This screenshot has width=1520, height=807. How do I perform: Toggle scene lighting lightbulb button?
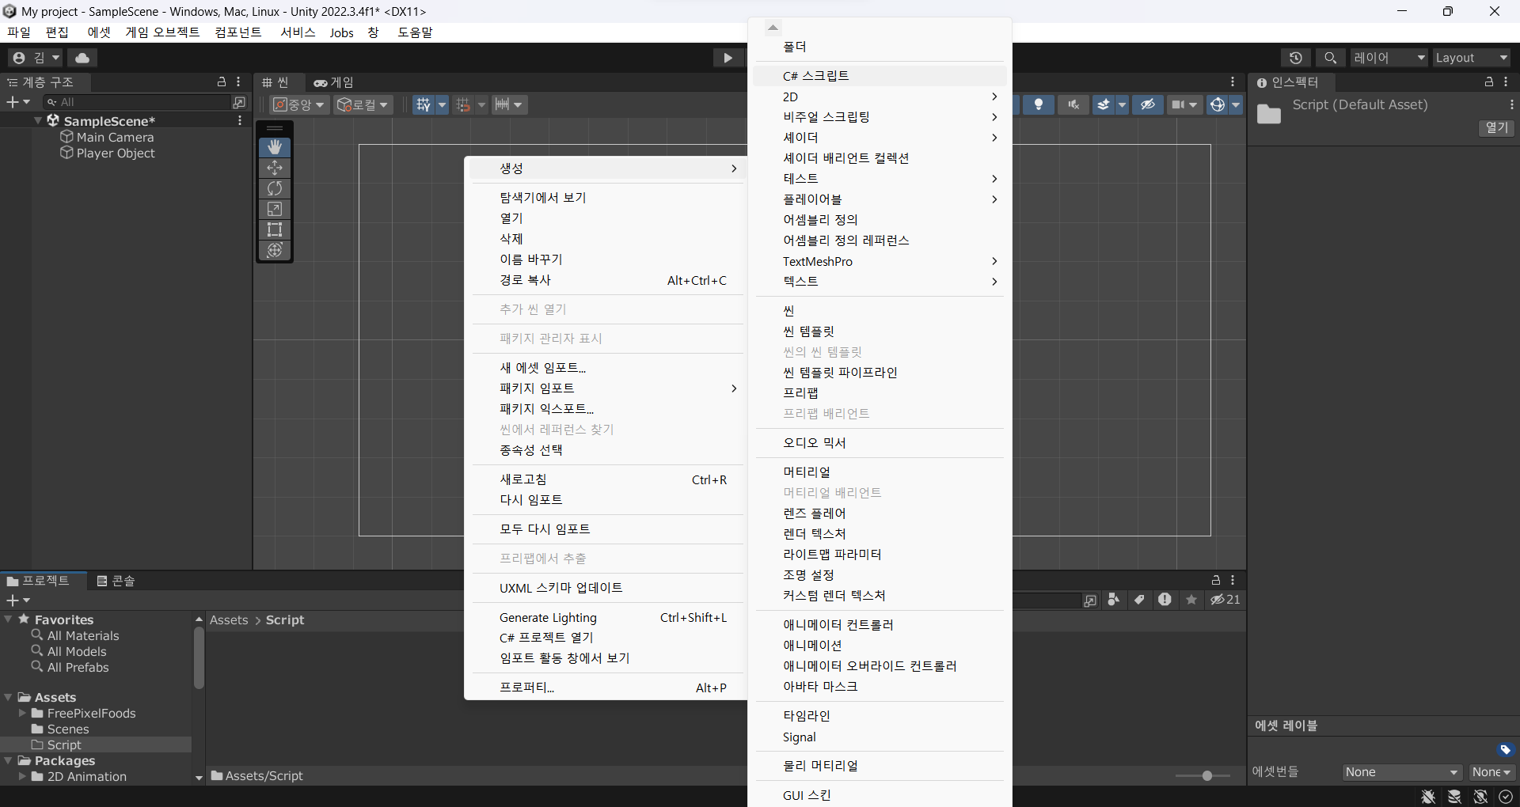tap(1039, 104)
